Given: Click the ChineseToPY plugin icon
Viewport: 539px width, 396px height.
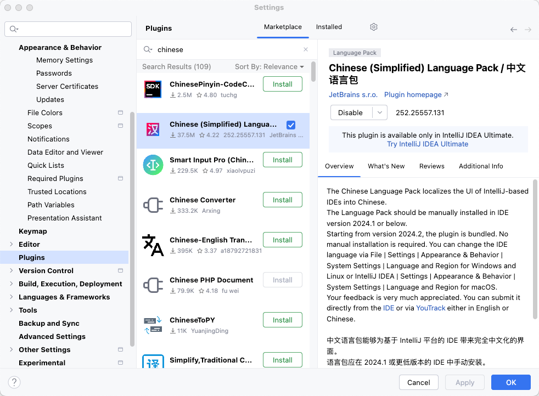Looking at the screenshot, I should (x=153, y=325).
